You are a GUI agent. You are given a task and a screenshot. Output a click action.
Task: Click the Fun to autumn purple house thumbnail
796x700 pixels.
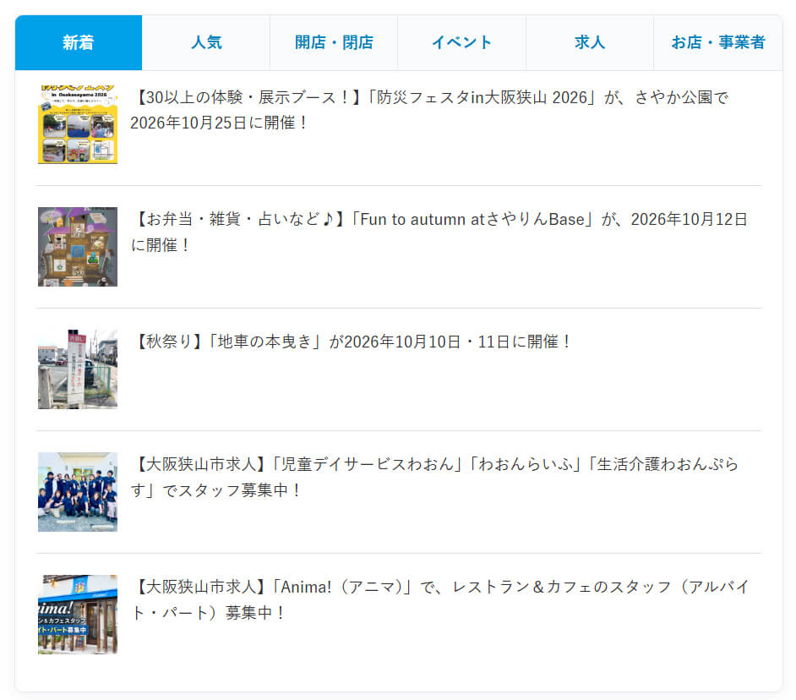pyautogui.click(x=78, y=247)
